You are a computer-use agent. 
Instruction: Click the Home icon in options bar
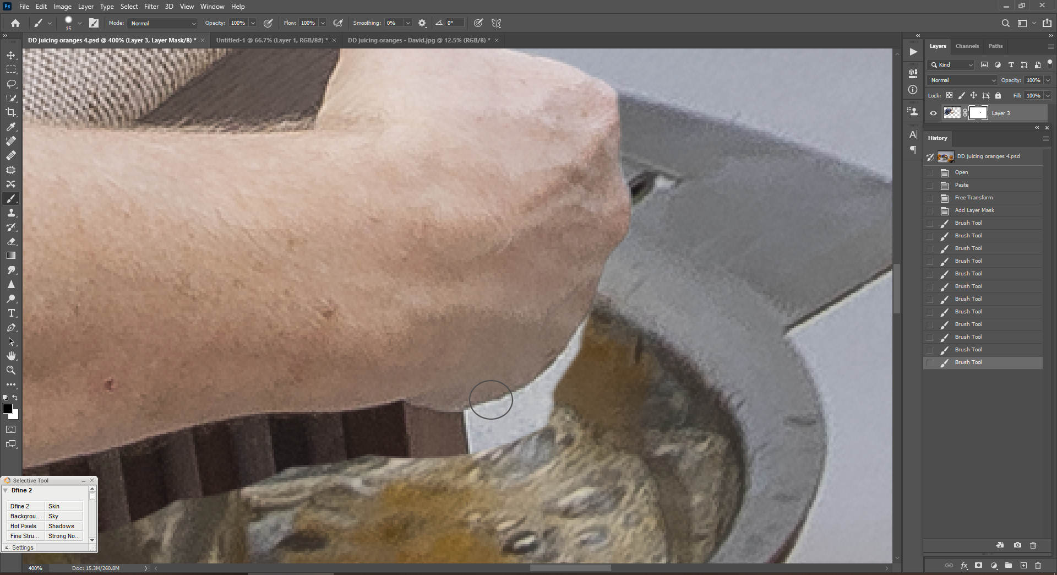coord(15,23)
